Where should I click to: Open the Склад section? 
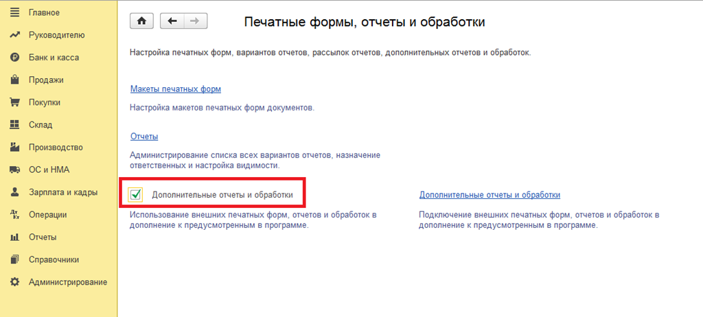(41, 125)
